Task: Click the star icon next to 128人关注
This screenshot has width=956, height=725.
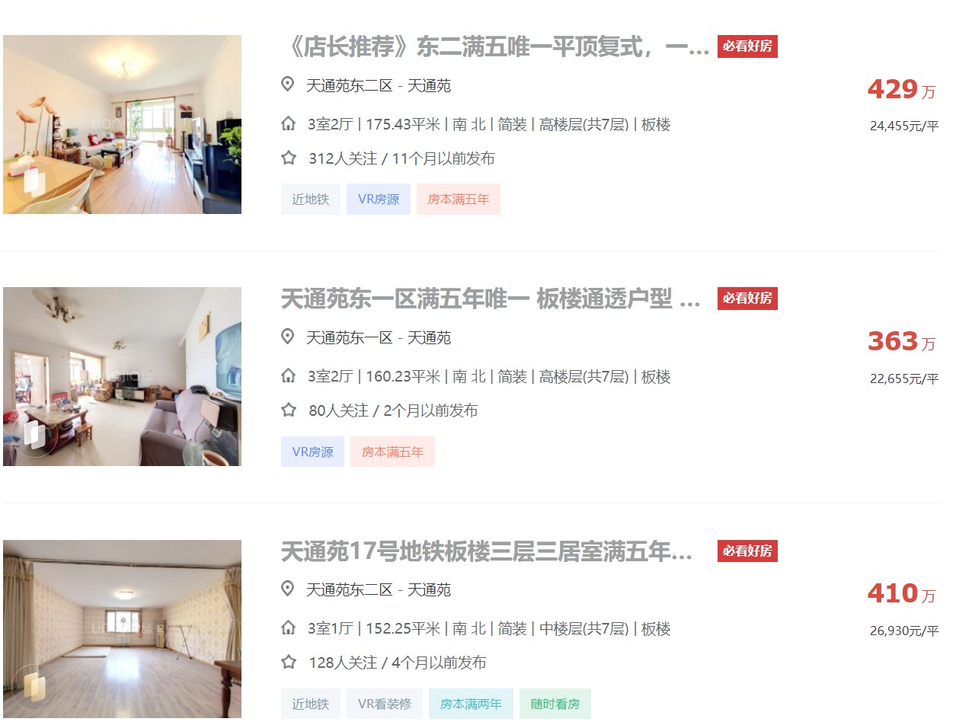Action: click(x=288, y=662)
